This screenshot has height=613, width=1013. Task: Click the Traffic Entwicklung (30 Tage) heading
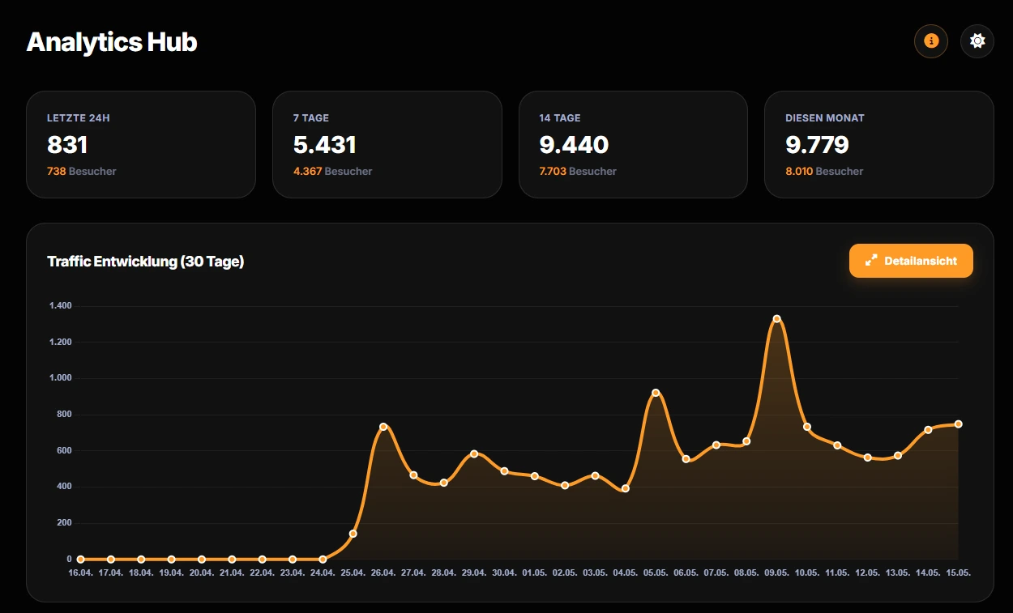[x=146, y=262]
